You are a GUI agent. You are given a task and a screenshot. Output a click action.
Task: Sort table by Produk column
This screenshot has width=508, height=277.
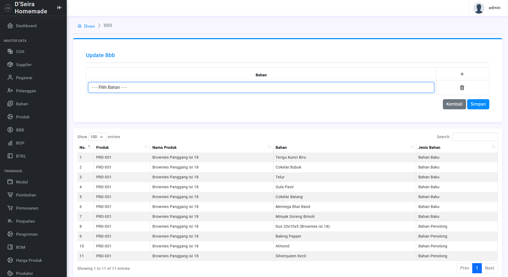click(122, 147)
